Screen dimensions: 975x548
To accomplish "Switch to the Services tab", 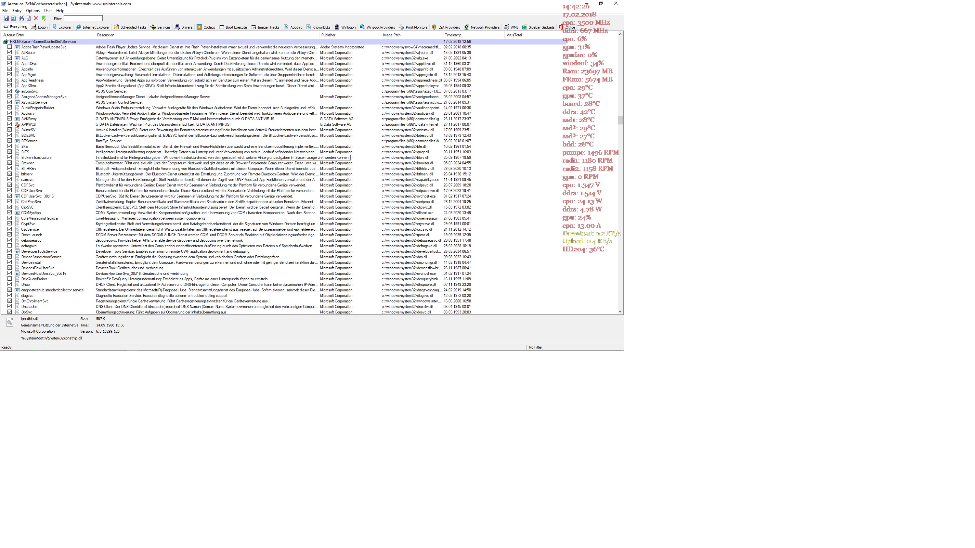I will pyautogui.click(x=161, y=27).
